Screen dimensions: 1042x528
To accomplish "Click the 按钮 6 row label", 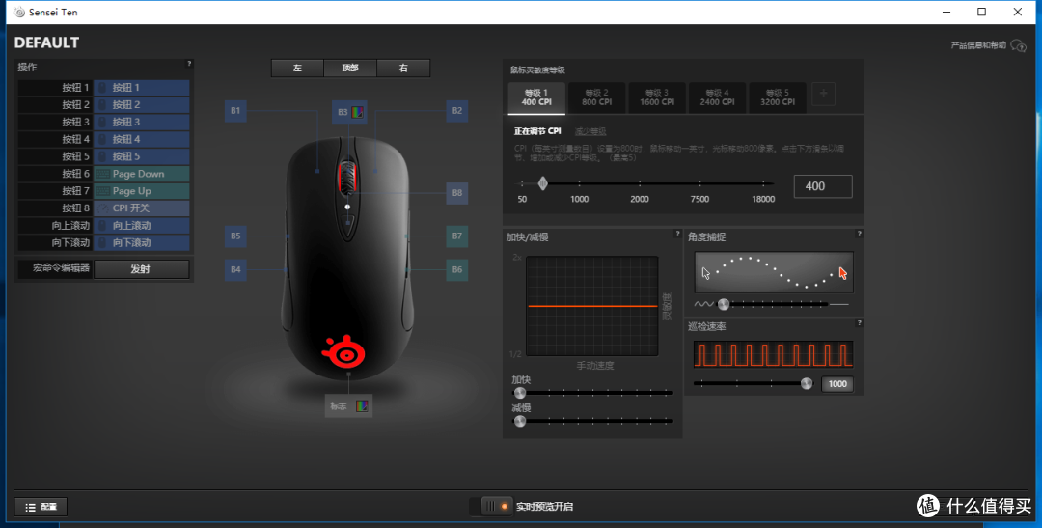I will click(x=76, y=174).
